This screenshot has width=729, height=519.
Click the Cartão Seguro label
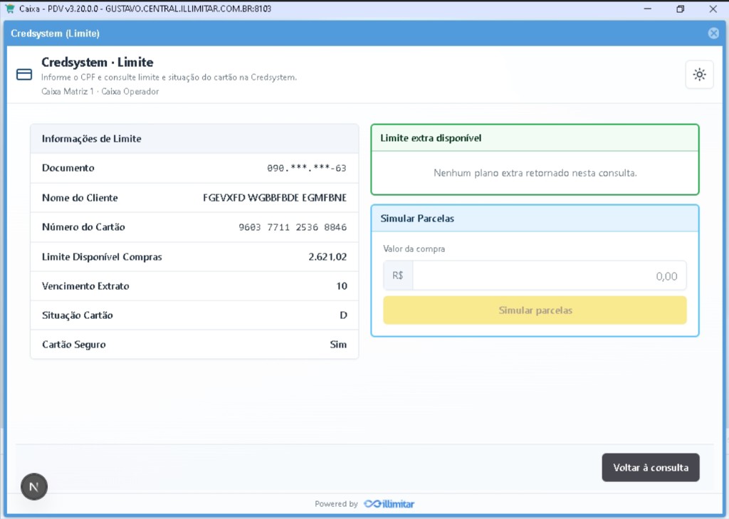74,345
